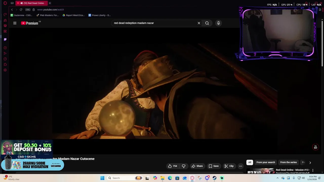This screenshot has width=324, height=182.
Task: Mute the Red Dead Online tab audio
Action: coord(22,3)
